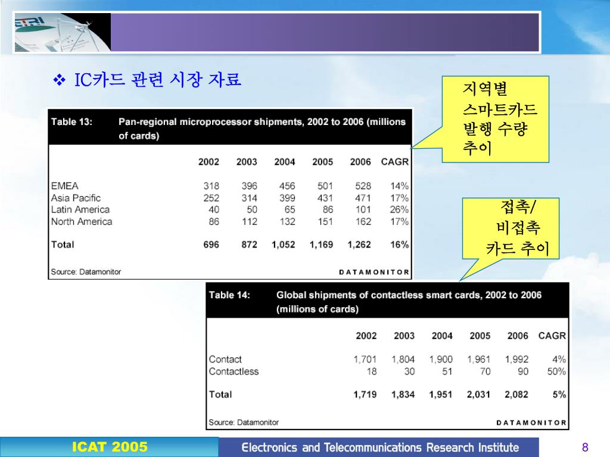Click Contact 2006 value 1,992
Image resolution: width=610 pixels, height=457 pixels.
516,359
